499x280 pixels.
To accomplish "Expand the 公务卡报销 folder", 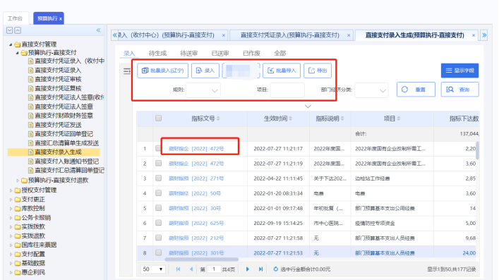I will coord(11,218).
